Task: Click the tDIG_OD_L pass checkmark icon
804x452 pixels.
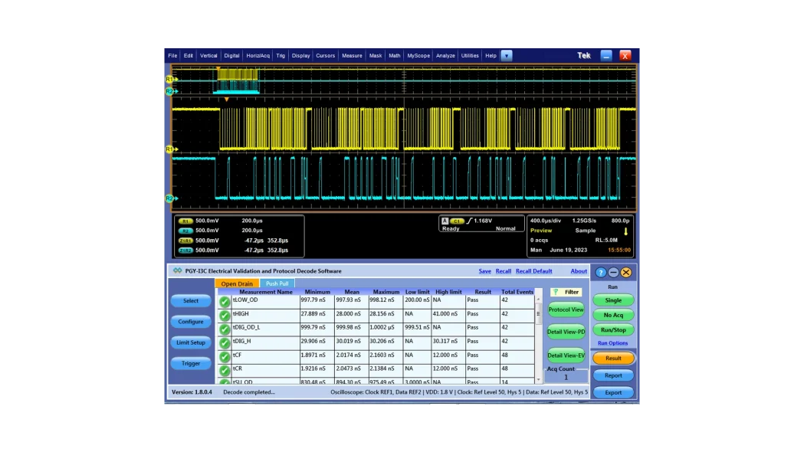Action: click(224, 329)
